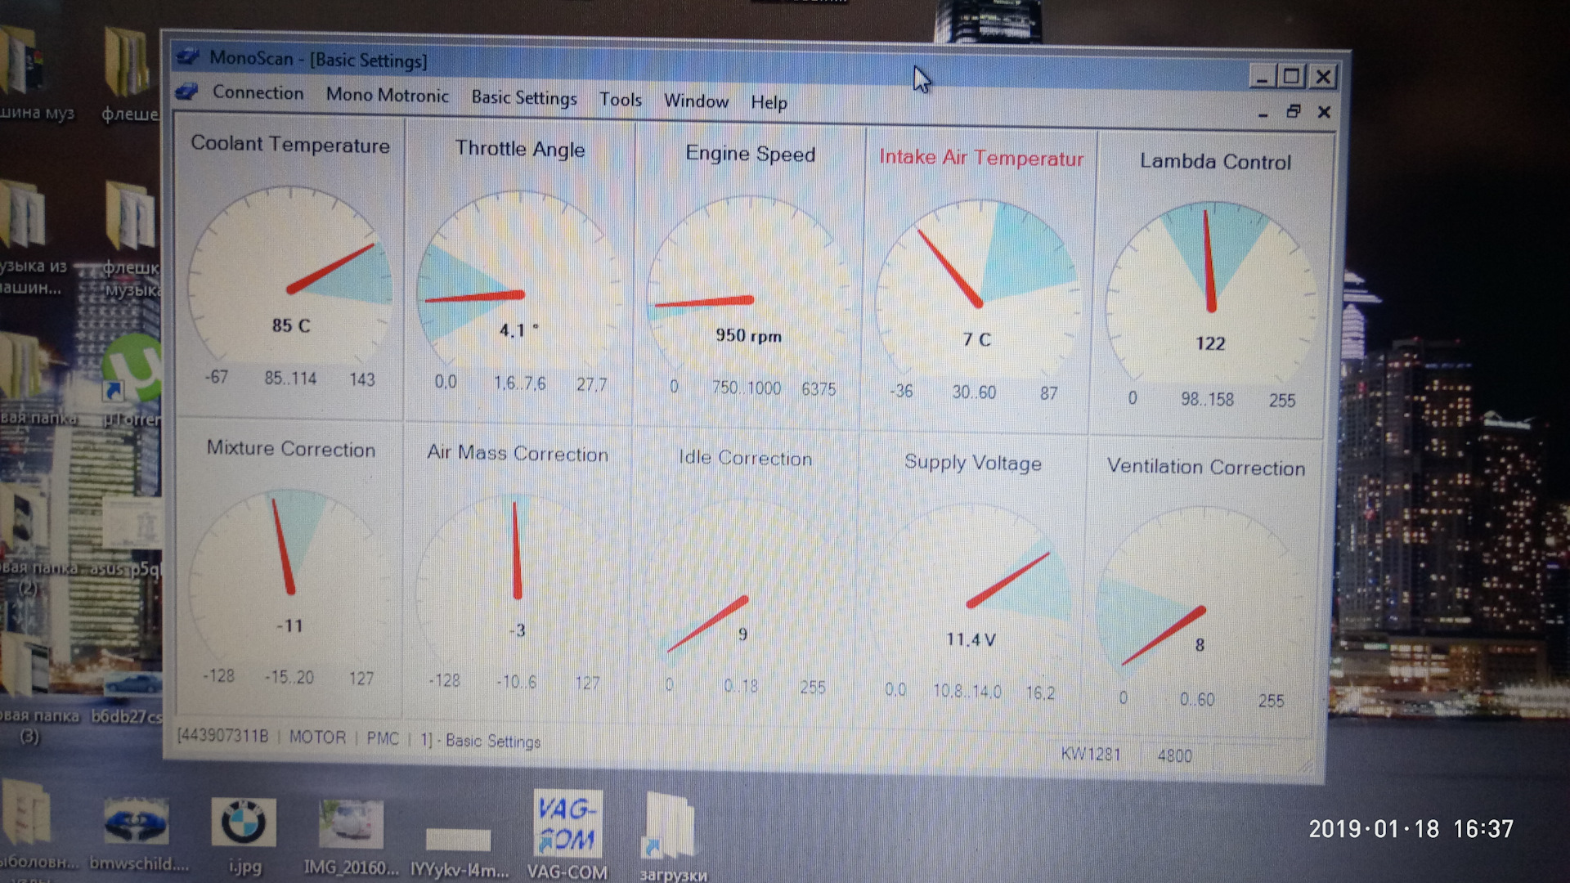Viewport: 1570px width, 883px height.
Task: Open the Basic Settings menu
Action: point(523,101)
